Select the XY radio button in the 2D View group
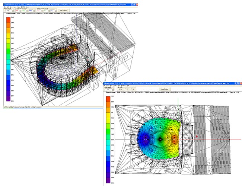The image size is (242, 186). (121, 89)
